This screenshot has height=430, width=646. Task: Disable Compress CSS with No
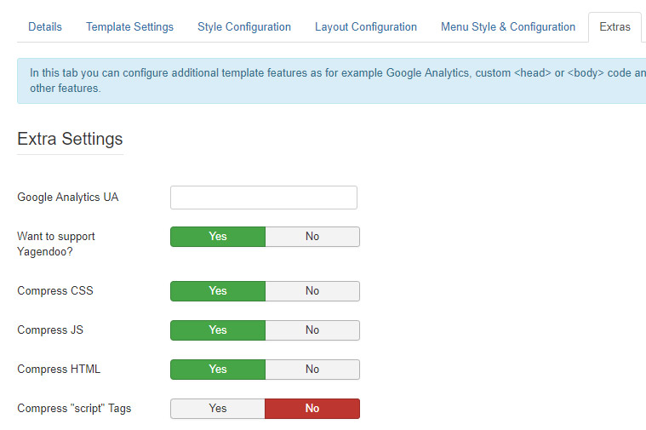coord(312,291)
